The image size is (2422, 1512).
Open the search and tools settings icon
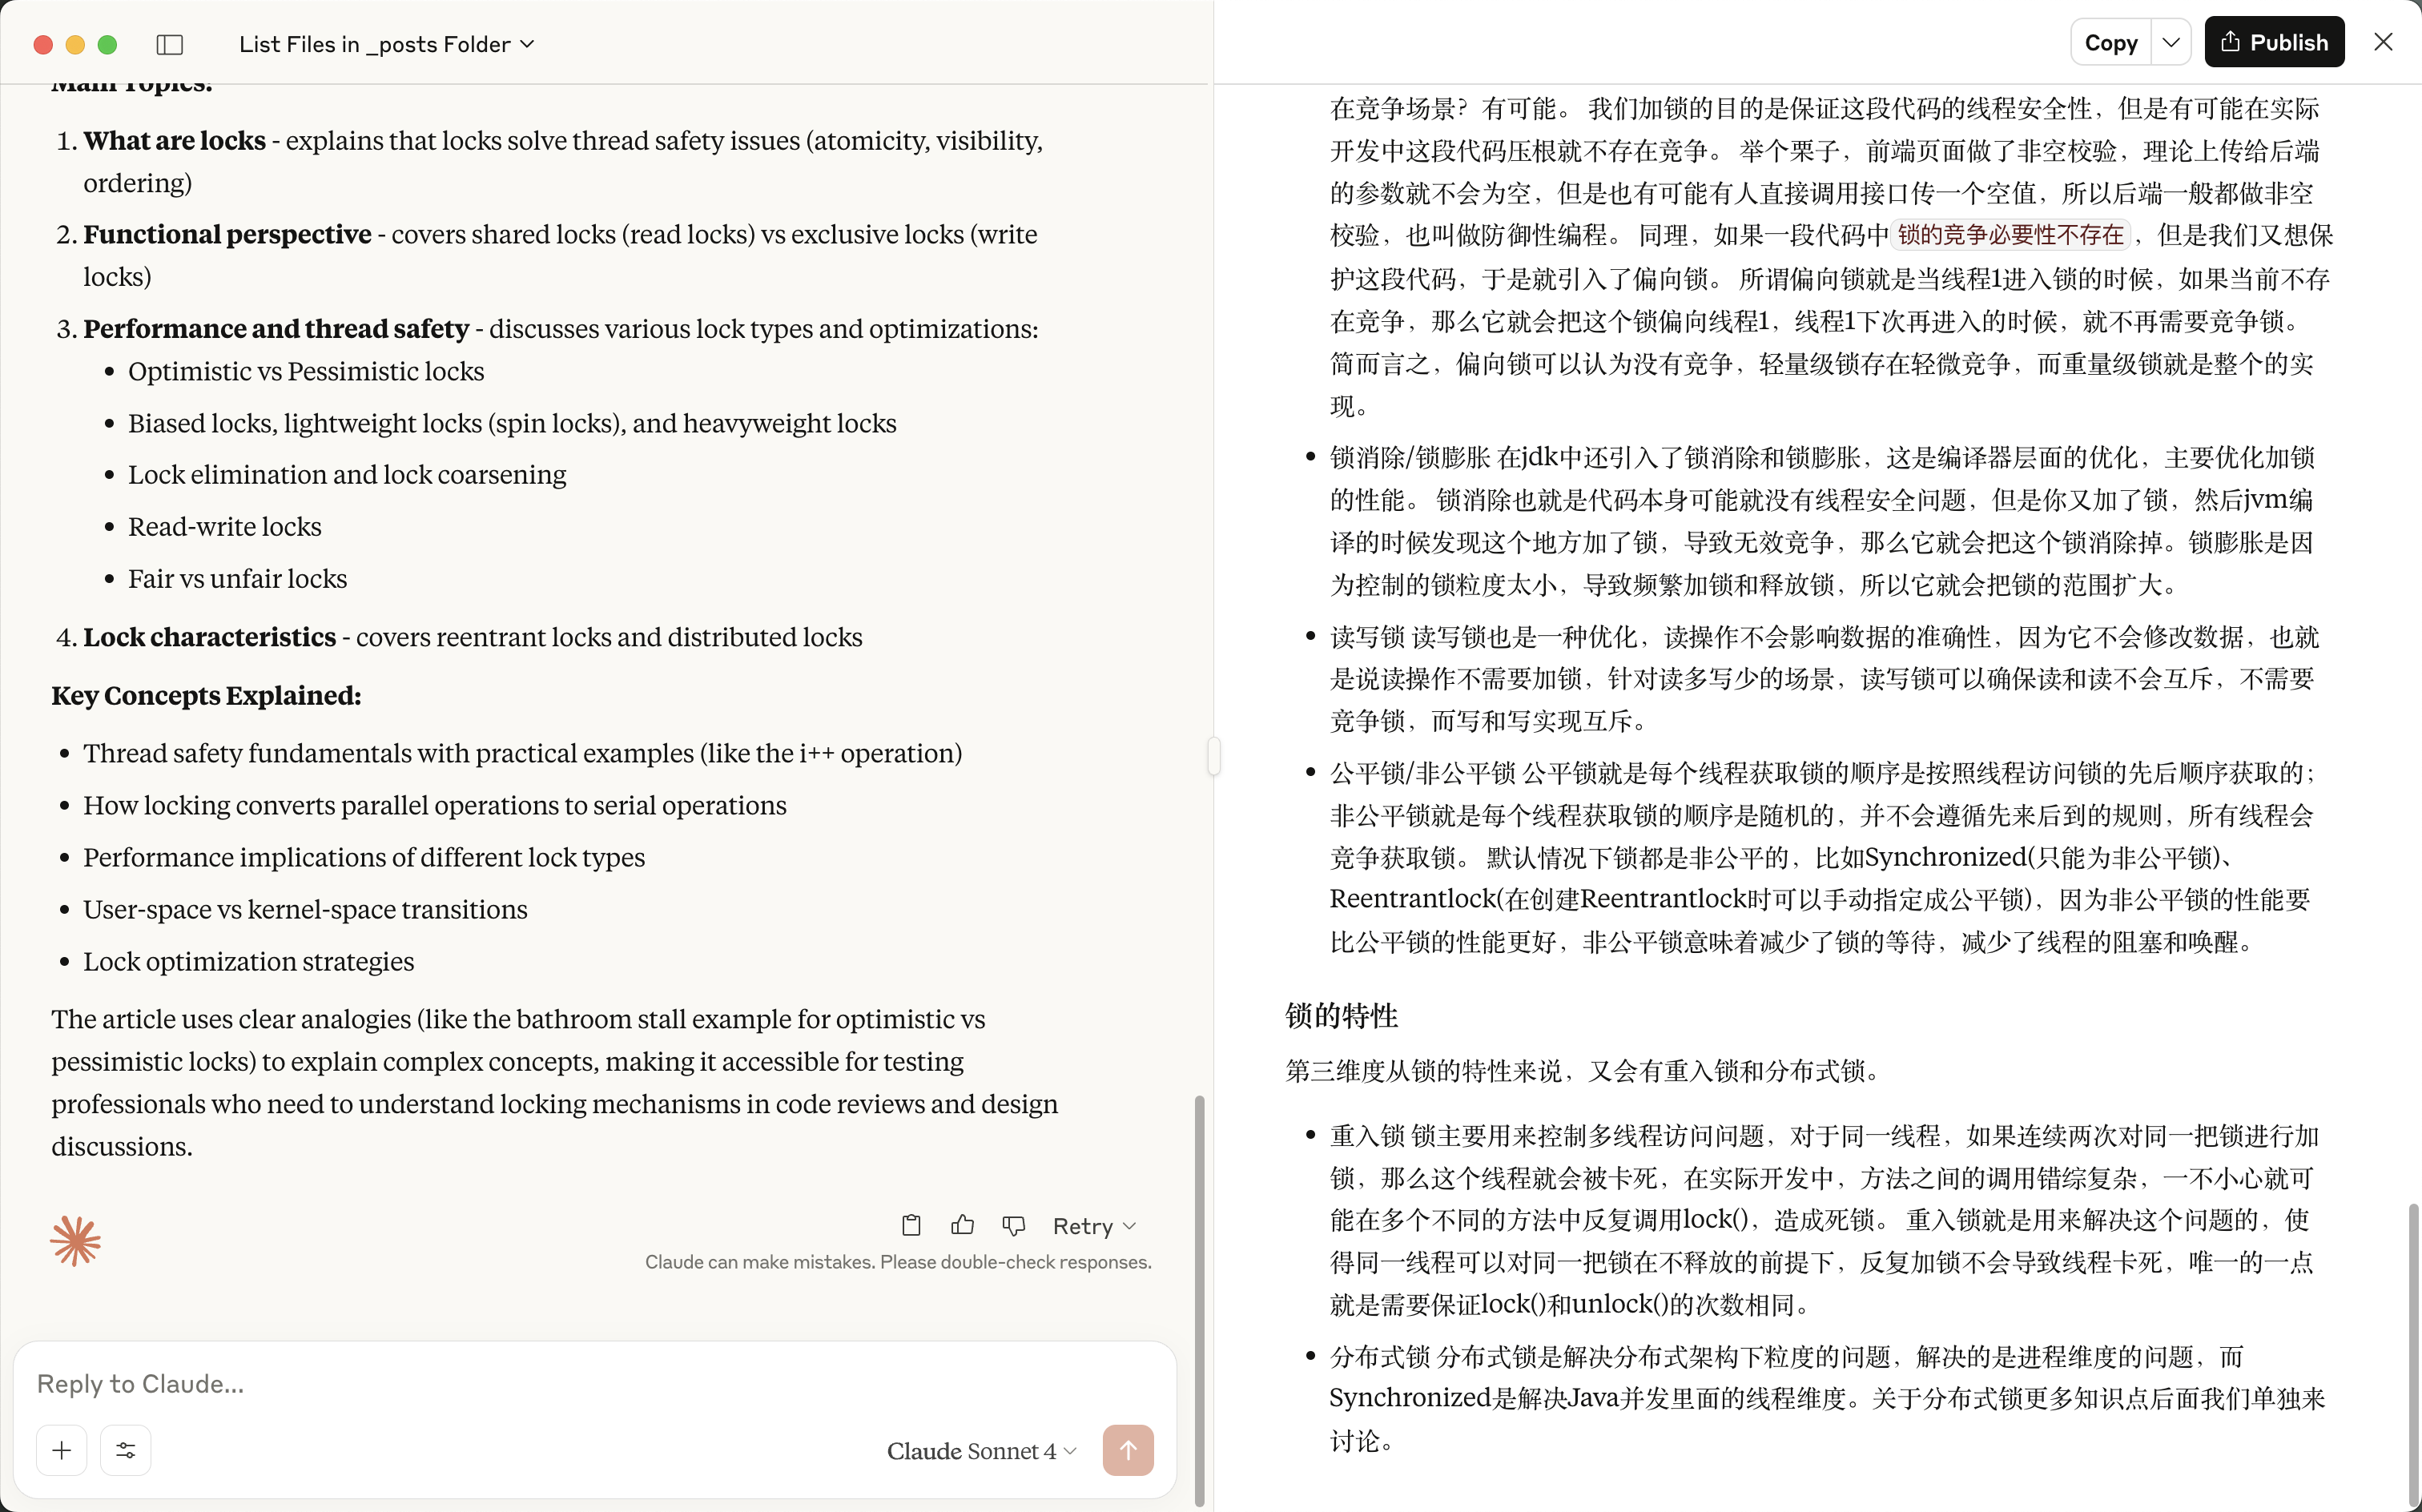(126, 1450)
